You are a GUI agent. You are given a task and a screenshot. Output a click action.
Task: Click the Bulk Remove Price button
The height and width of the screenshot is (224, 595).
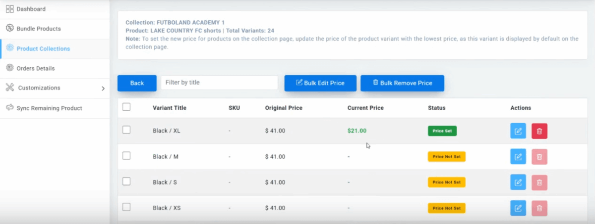[x=402, y=83]
